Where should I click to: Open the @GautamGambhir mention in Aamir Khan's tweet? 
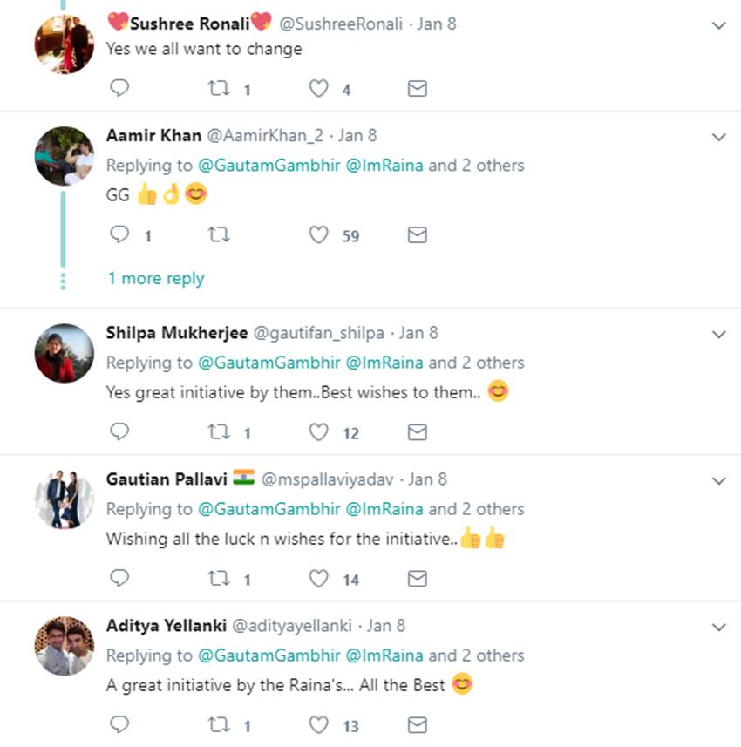(269, 166)
